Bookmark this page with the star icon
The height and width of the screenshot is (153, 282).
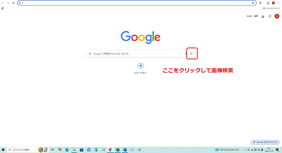[x=253, y=3]
